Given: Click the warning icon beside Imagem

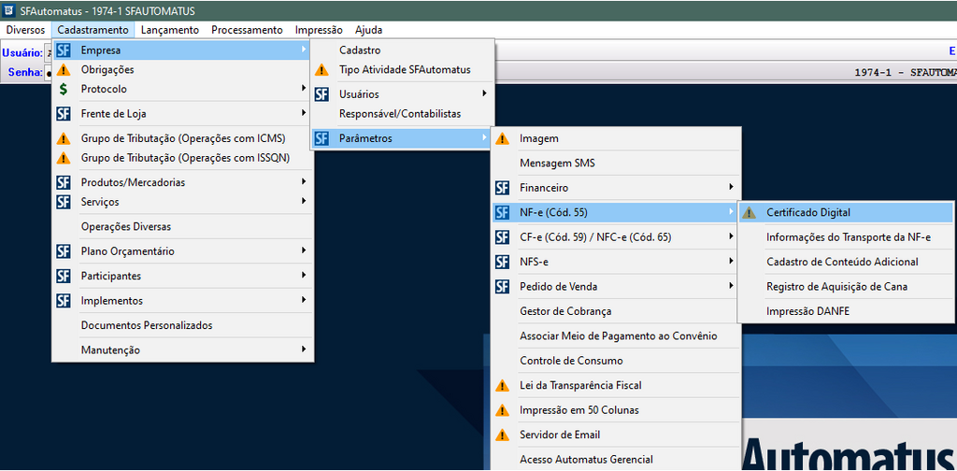Looking at the screenshot, I should [x=503, y=139].
